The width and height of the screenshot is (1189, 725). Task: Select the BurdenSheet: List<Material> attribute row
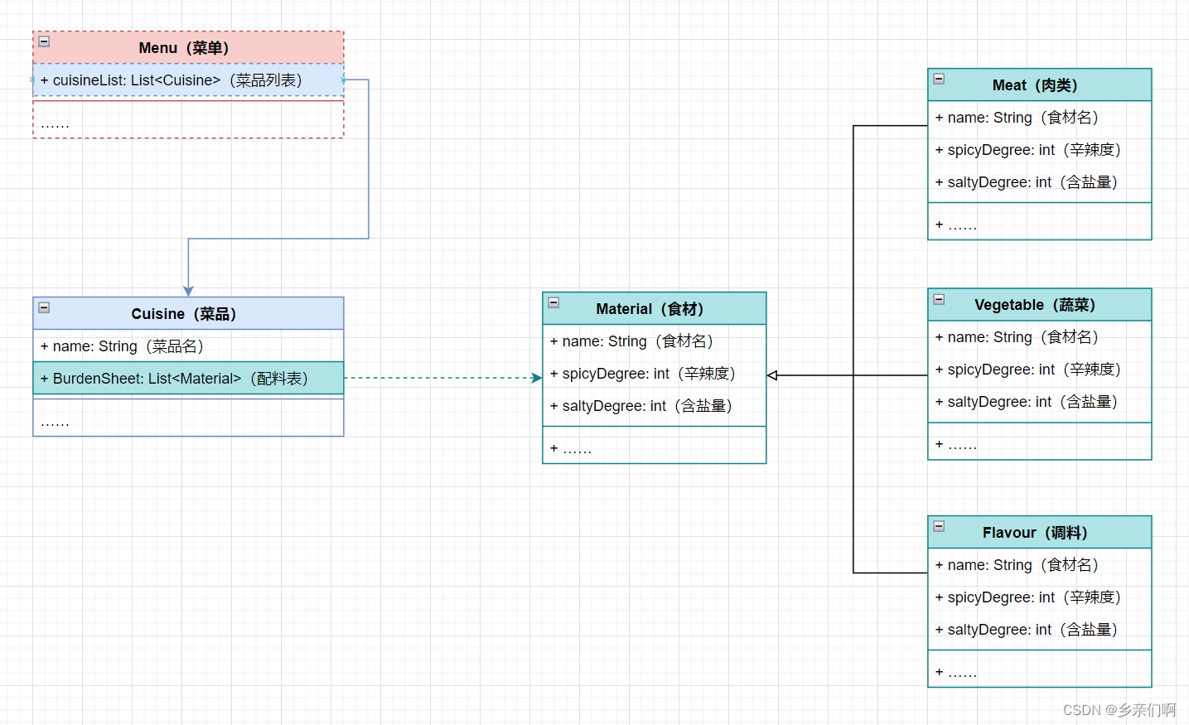click(188, 378)
